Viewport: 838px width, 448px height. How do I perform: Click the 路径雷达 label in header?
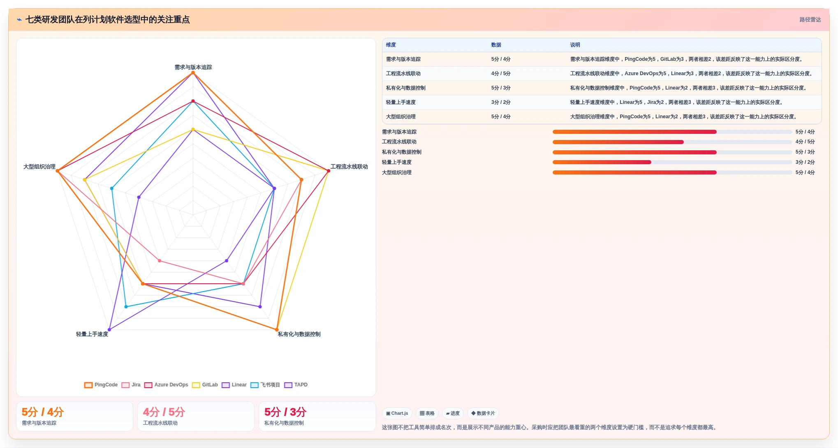pos(810,20)
